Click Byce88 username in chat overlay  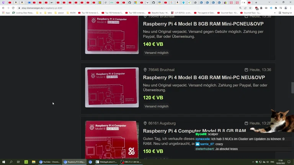[201, 134]
